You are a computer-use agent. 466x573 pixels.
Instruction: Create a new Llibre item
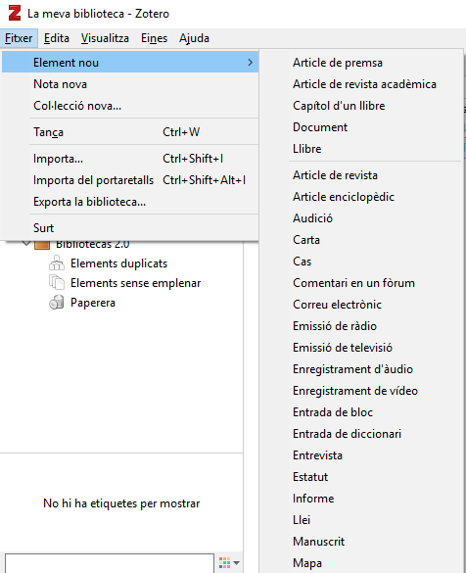(x=361, y=149)
